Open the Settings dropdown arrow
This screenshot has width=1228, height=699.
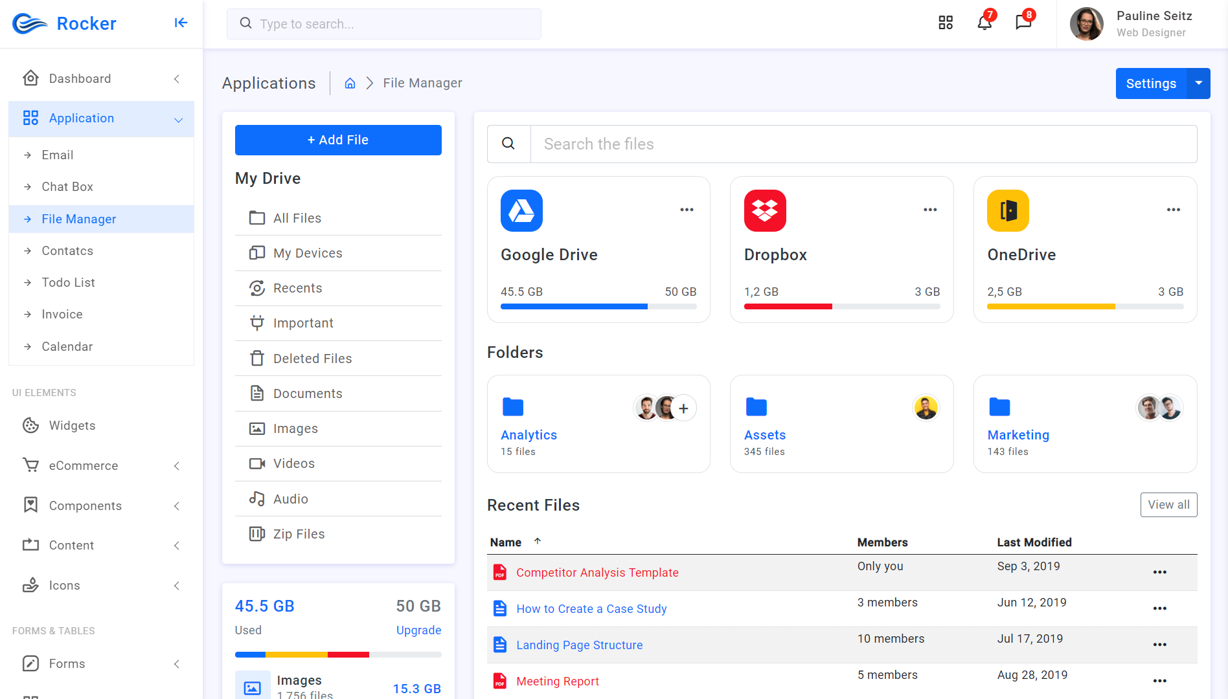pos(1198,83)
